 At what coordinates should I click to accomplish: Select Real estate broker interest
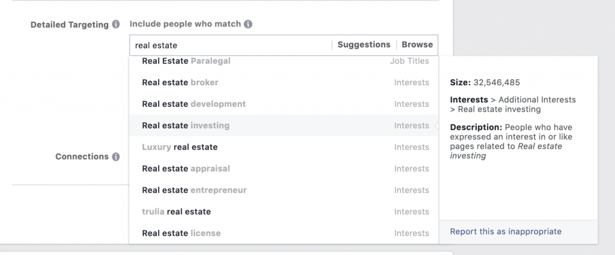283,83
